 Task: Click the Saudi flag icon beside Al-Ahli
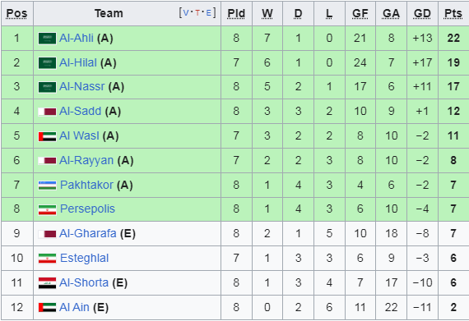[x=47, y=39]
